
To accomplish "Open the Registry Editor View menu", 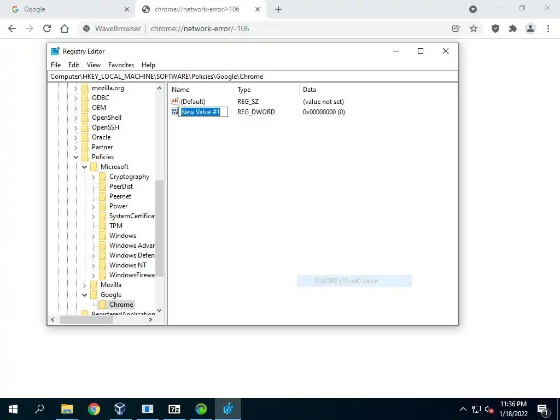I will (94, 65).
